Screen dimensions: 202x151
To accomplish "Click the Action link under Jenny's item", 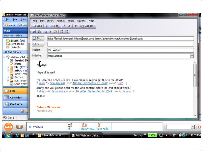I will coord(43,91).
